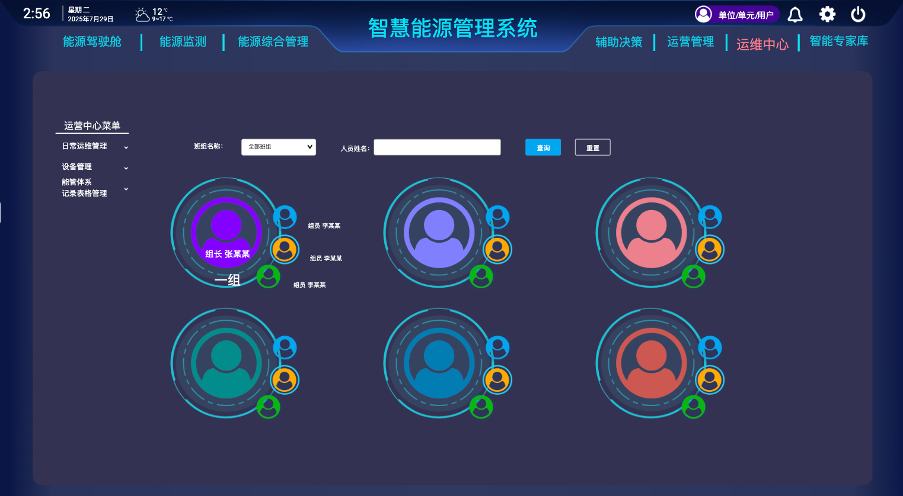This screenshot has height=496, width=903.
Task: Focus the 人员姓名 input field
Action: click(x=437, y=147)
